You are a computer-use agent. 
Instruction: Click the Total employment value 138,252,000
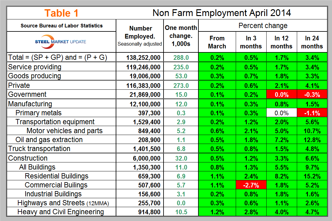(143, 57)
